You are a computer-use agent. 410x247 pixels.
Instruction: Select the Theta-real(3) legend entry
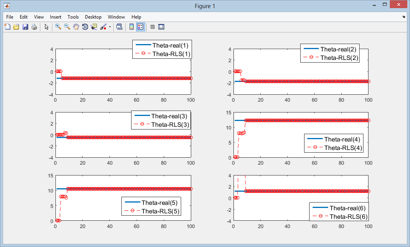(161, 116)
